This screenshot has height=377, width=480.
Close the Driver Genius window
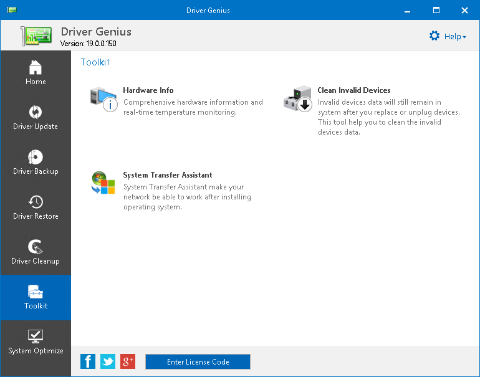point(464,11)
